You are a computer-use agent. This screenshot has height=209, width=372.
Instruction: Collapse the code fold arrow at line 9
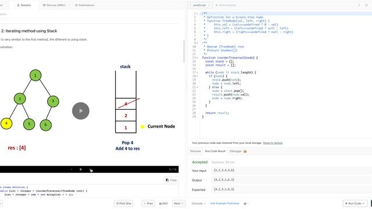(198, 43)
